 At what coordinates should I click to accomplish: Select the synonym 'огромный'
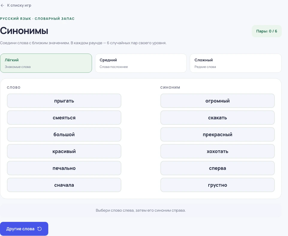pyautogui.click(x=218, y=101)
